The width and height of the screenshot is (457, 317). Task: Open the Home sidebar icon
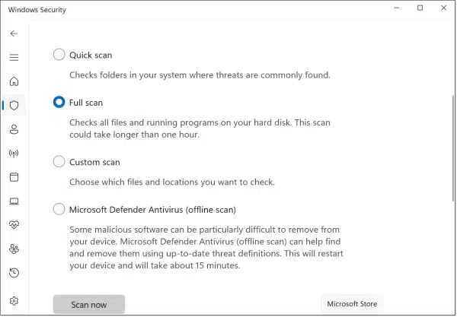14,81
